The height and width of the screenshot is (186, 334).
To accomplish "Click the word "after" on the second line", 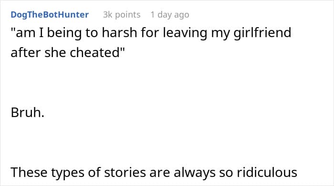I will click(26, 52).
